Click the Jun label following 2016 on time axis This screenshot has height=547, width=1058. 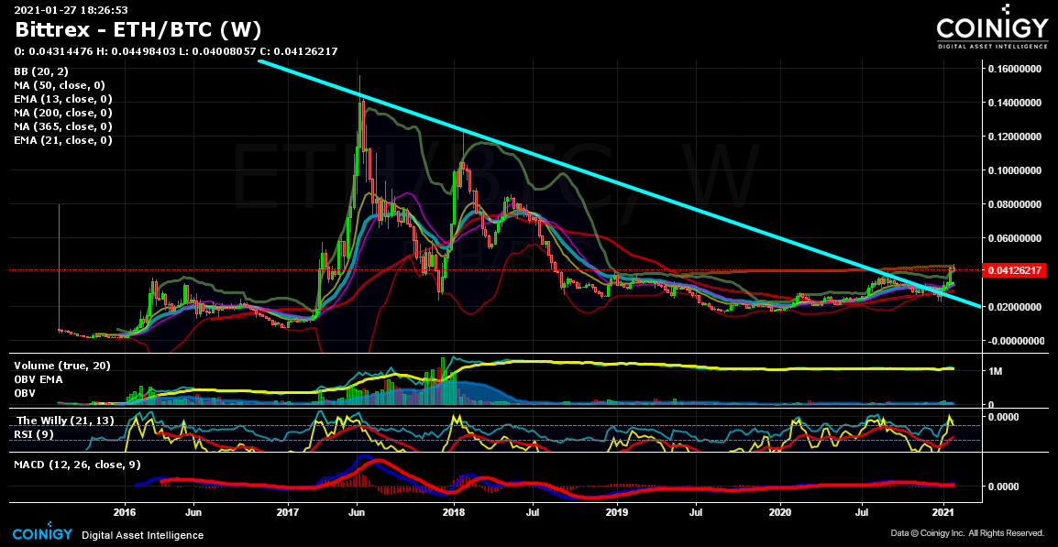pos(194,511)
